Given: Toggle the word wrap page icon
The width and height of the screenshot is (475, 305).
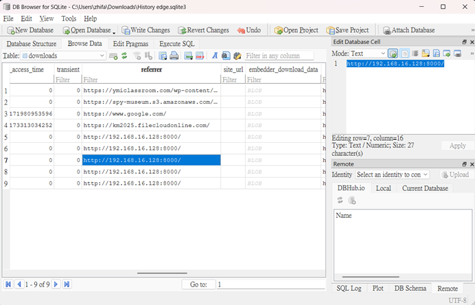Looking at the screenshot, I should click(404, 54).
